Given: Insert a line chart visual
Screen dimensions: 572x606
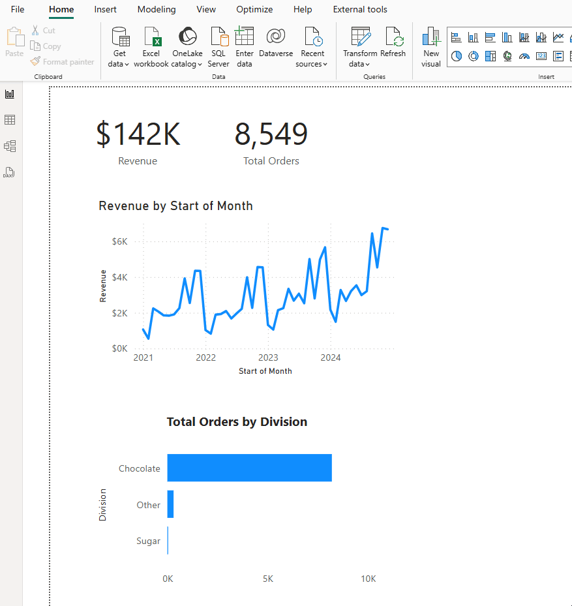Looking at the screenshot, I should (x=558, y=37).
